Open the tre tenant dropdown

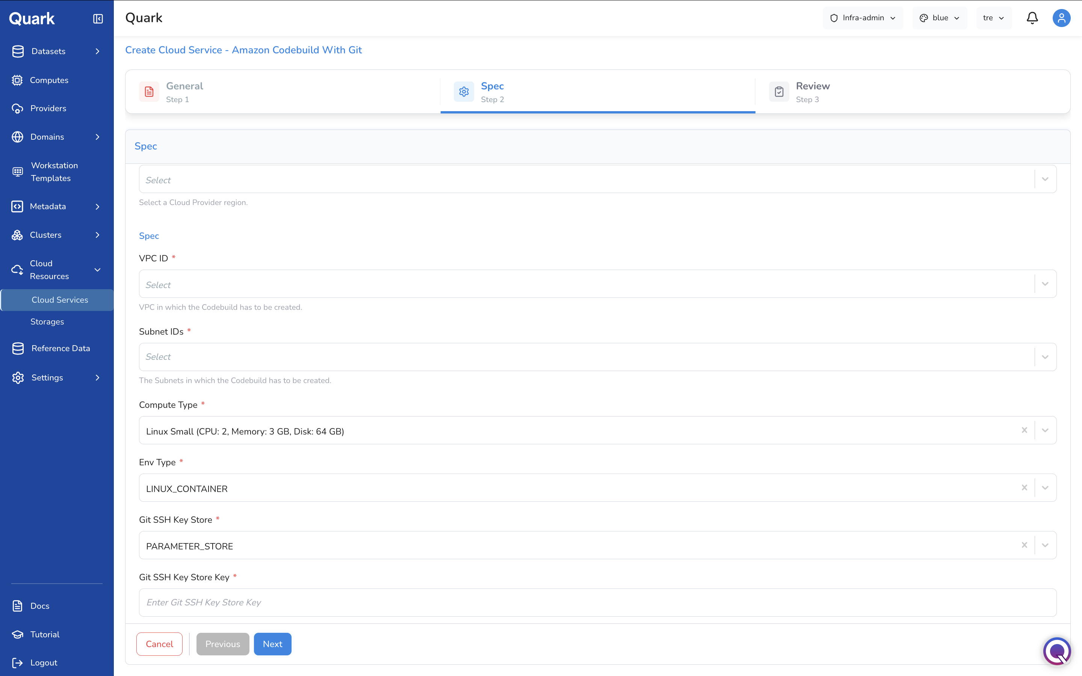pyautogui.click(x=994, y=18)
